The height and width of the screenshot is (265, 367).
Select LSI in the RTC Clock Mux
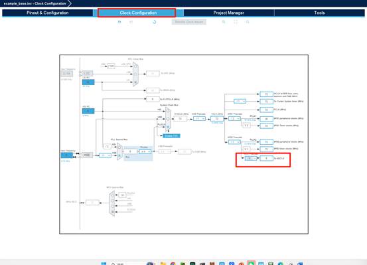click(135, 82)
